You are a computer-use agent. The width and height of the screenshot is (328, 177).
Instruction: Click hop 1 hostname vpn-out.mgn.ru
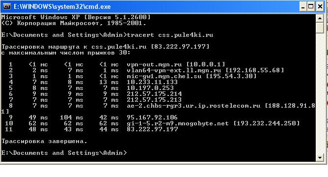pos(154,64)
